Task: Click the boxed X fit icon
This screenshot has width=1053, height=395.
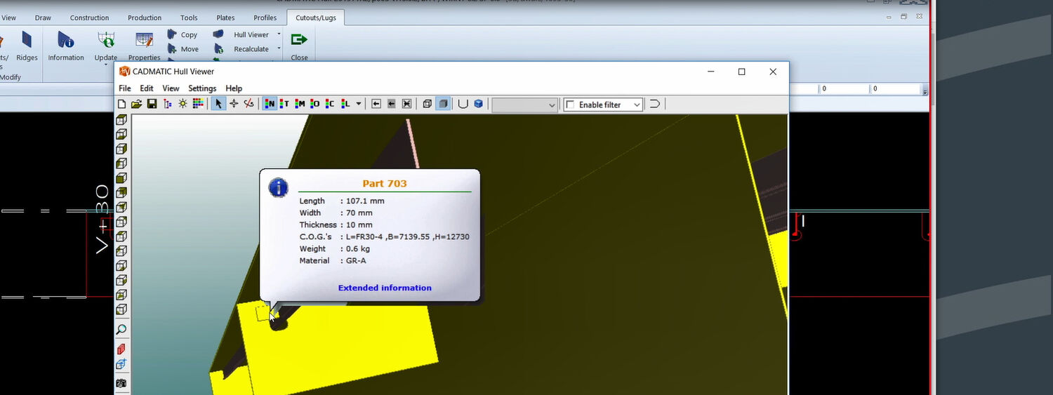Action: (x=406, y=104)
